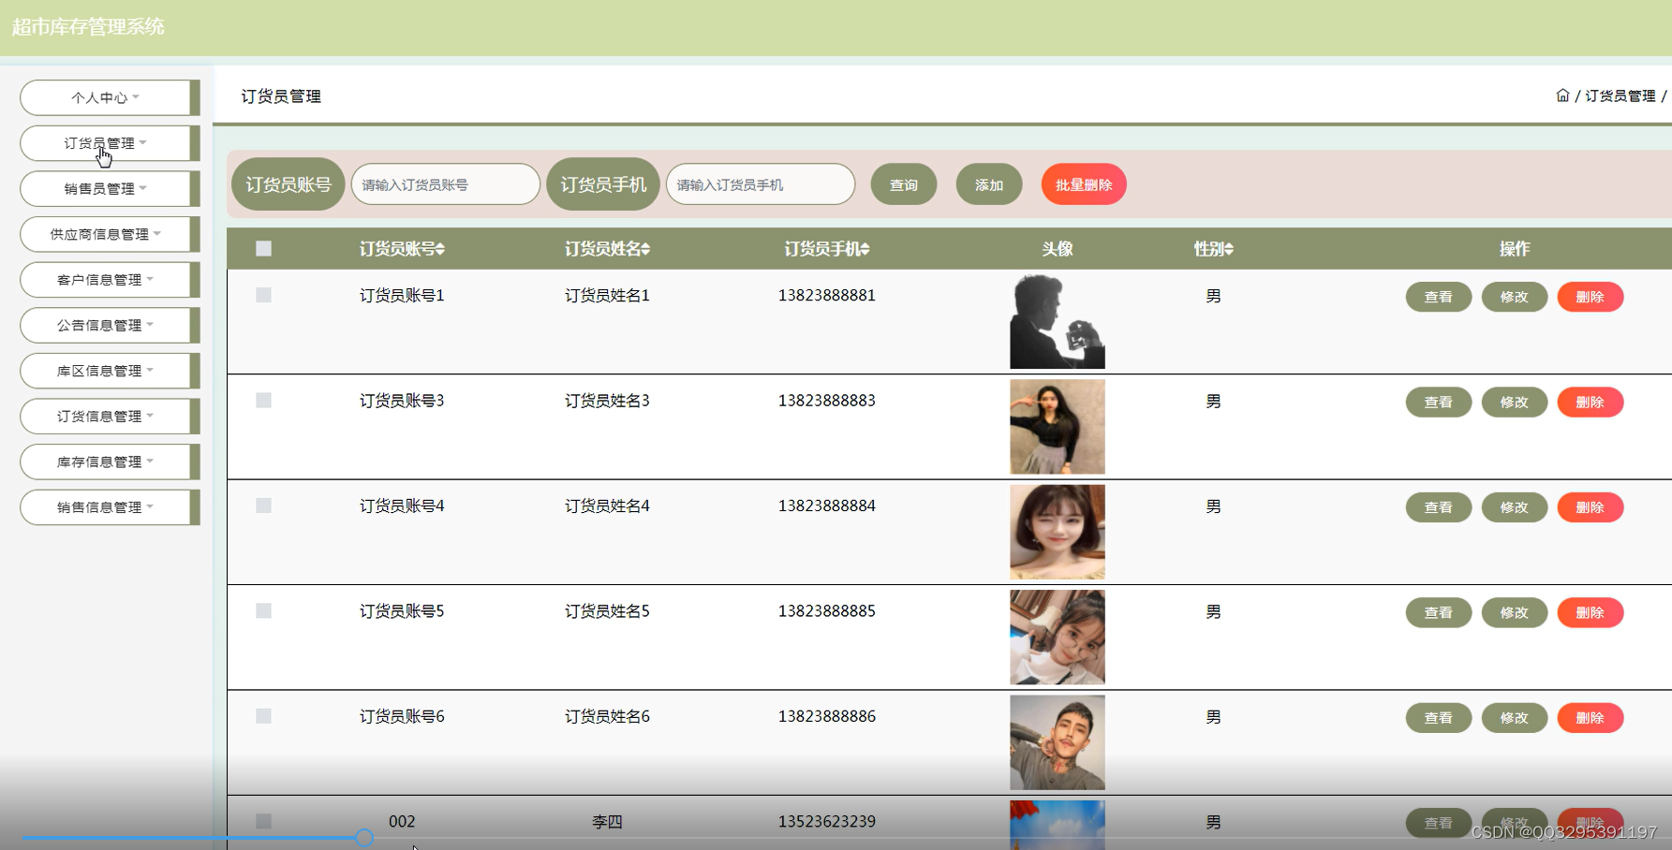1672x850 pixels.
Task: Edit 订货员账号6 with 修改 button
Action: coord(1515,718)
